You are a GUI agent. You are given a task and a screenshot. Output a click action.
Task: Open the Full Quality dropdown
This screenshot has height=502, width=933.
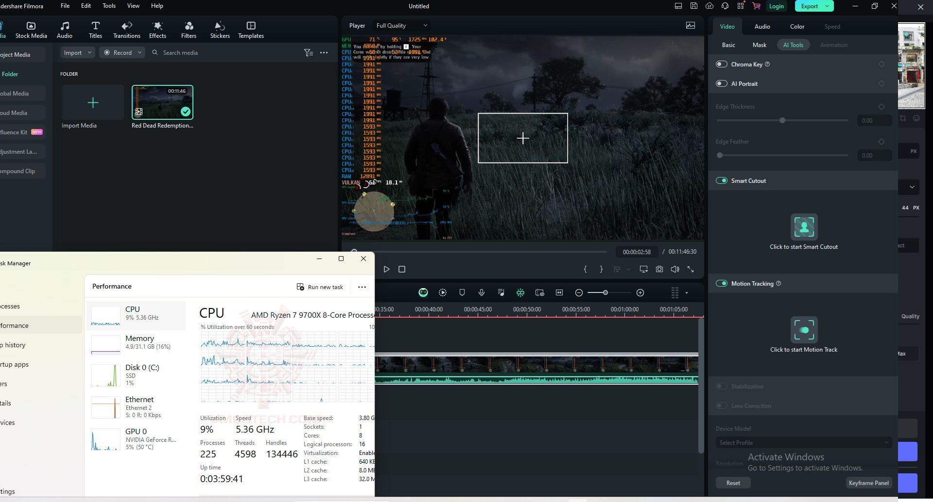pyautogui.click(x=401, y=25)
